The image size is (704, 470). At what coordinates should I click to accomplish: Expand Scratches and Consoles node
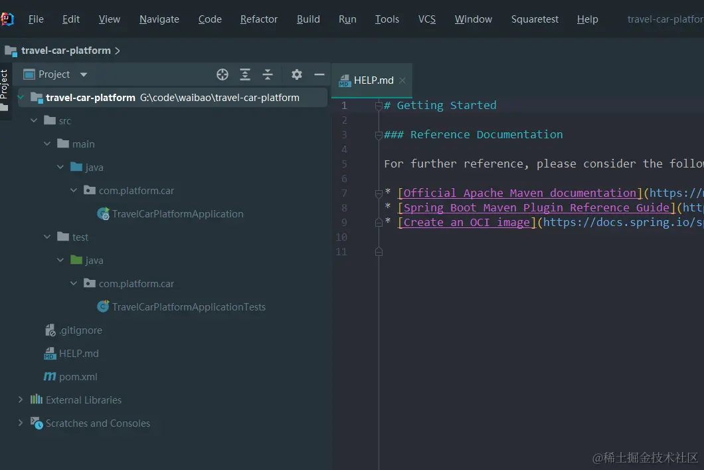coord(20,423)
